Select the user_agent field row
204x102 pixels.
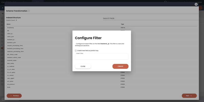point(11,78)
